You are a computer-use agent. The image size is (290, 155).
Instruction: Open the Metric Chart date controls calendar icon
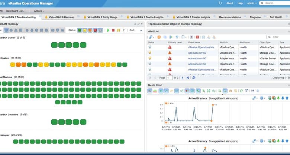[247, 91]
